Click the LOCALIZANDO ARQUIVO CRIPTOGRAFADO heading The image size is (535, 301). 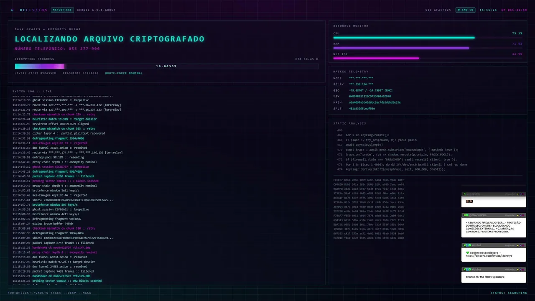[110, 39]
